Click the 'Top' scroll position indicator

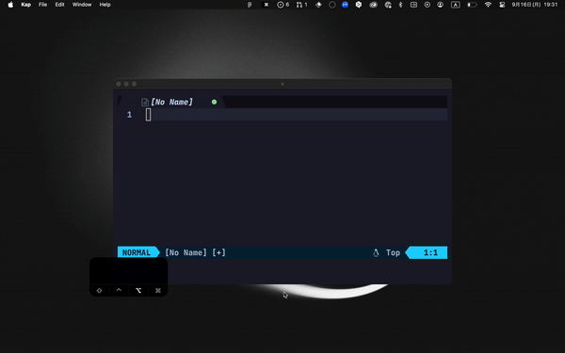(x=393, y=252)
